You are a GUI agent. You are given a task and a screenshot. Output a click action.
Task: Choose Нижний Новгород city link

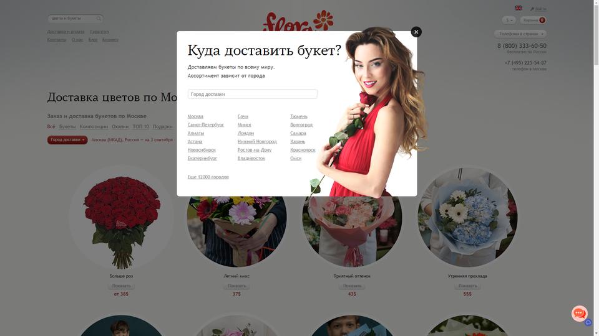pos(257,142)
